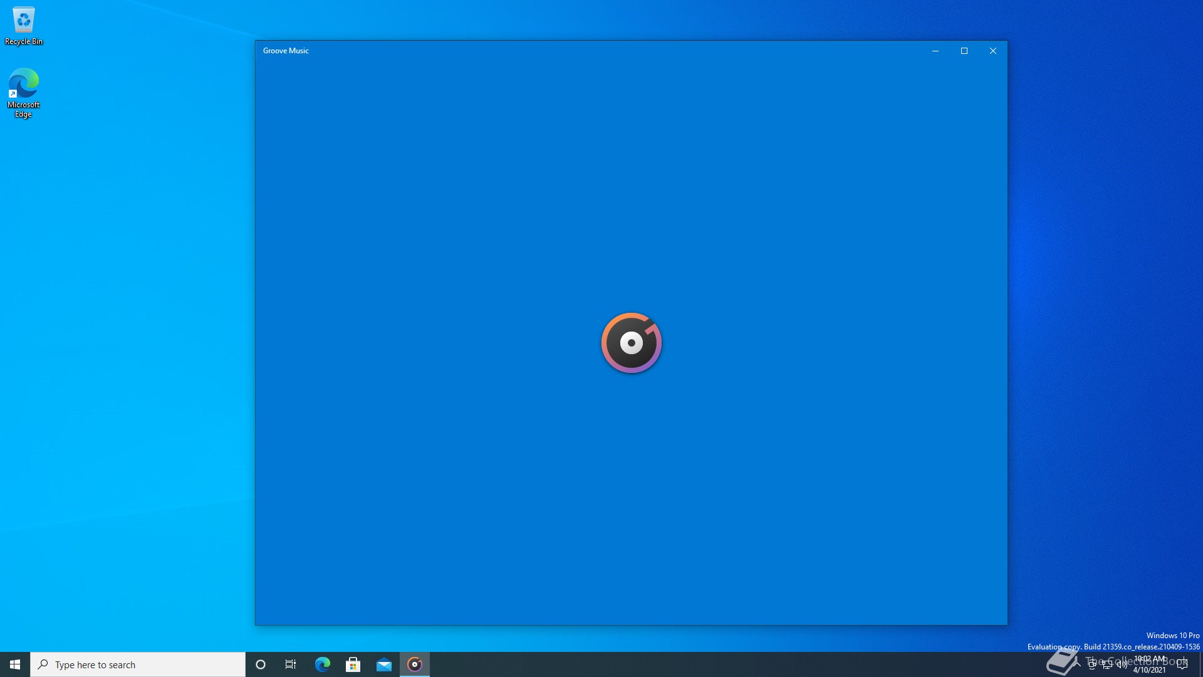Minimize the Groove Music window
The height and width of the screenshot is (677, 1203).
click(935, 51)
